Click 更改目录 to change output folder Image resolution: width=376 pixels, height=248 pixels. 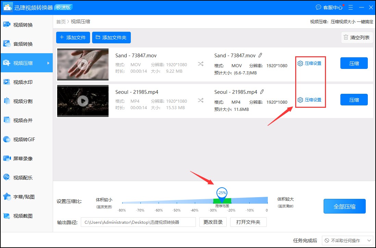tap(213, 222)
